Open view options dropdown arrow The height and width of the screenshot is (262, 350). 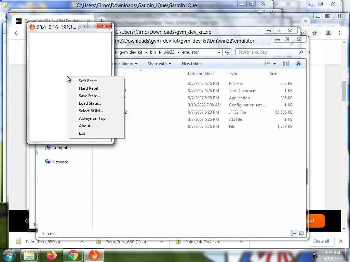coord(274,64)
